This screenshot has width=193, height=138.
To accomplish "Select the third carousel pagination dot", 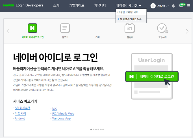I will 96,130.
